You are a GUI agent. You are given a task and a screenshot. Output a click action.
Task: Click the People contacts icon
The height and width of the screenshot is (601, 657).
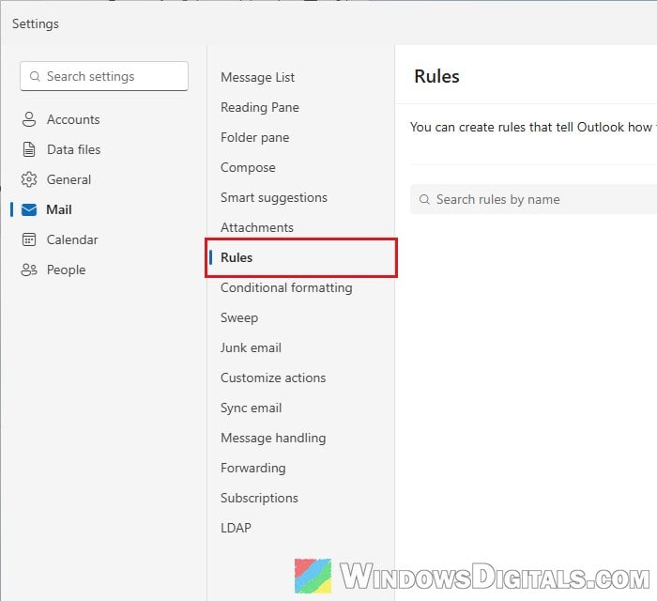[x=29, y=270]
